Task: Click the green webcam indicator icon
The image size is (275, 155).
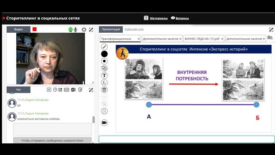Action: [x=70, y=30]
